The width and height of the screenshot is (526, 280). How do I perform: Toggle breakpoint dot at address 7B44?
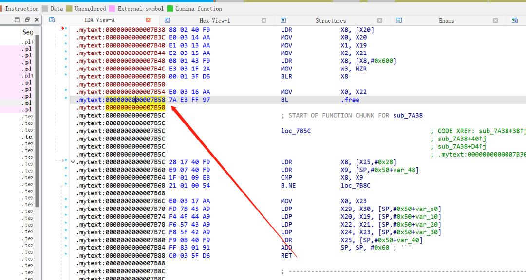66,51
